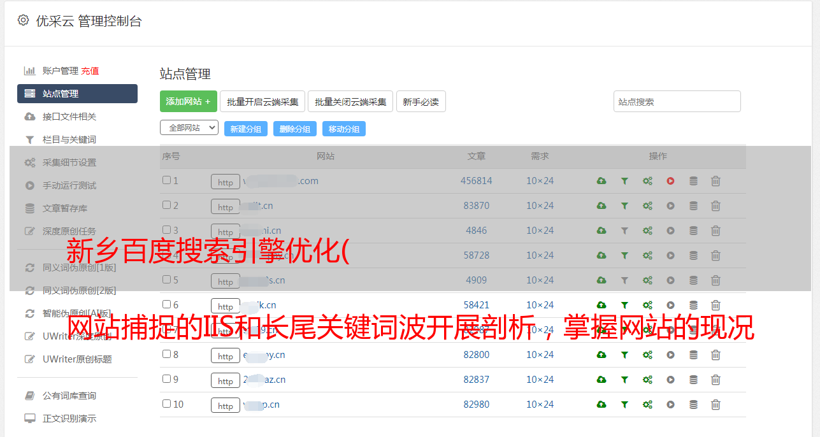Viewport: 820px width, 437px height.
Task: Click 批量关闭云端采集 button
Action: pos(350,101)
